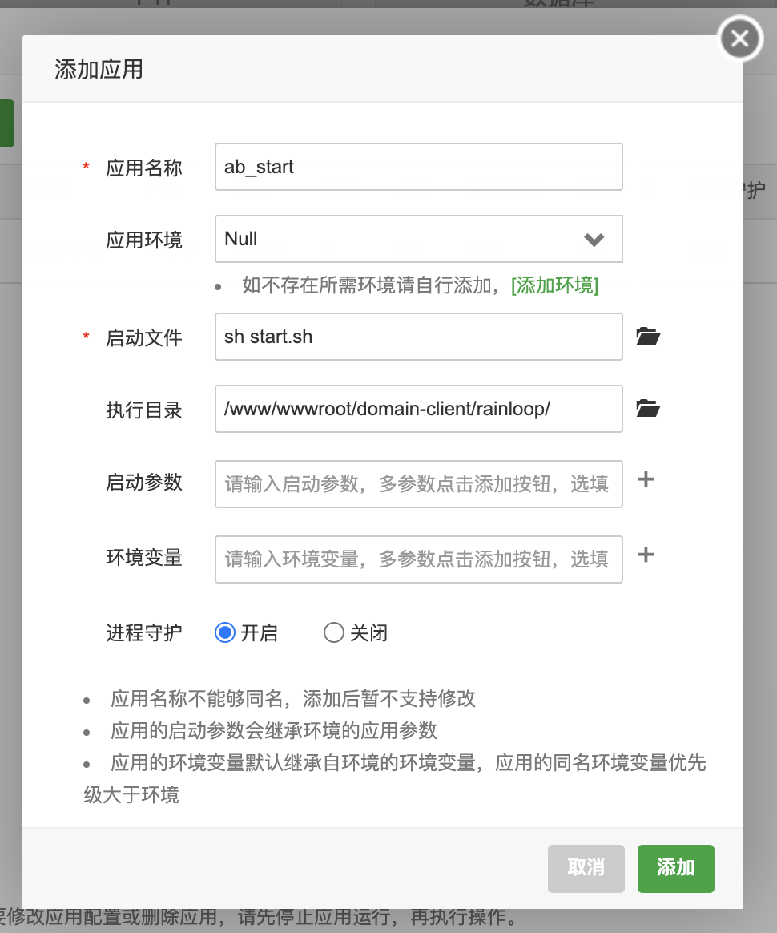Screen dimensions: 777x933
Task: Click the 环境变量 label
Action: coord(144,558)
